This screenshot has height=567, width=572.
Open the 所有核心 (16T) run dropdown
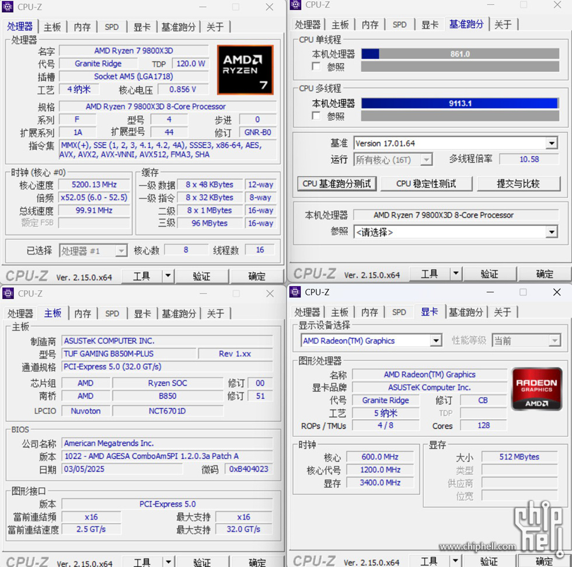425,159
